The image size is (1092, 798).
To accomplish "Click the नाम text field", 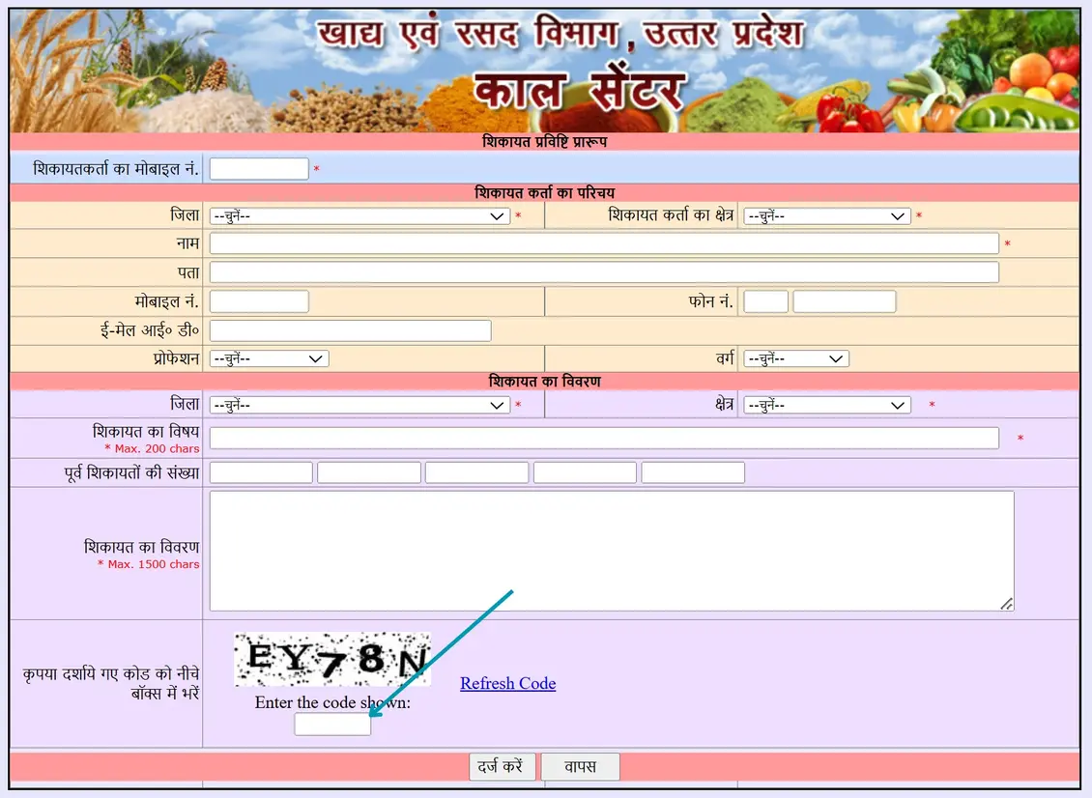I will coord(606,242).
